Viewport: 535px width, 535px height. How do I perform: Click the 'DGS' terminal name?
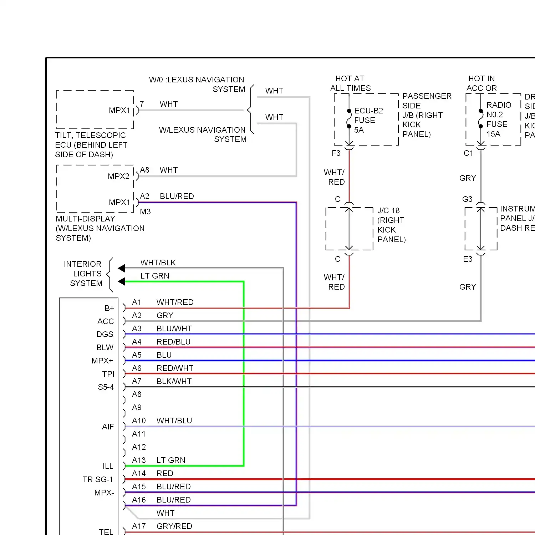click(x=105, y=335)
